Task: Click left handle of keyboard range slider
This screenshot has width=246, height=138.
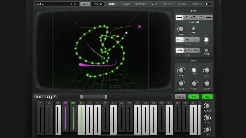Action: (81, 97)
